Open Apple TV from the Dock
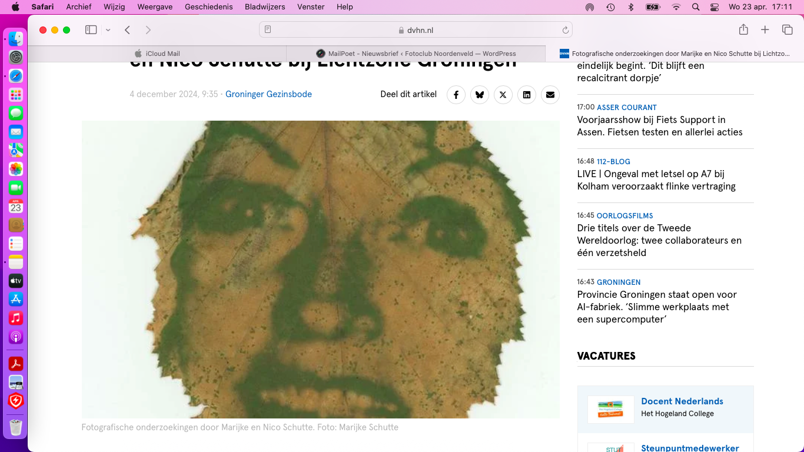 (x=16, y=281)
